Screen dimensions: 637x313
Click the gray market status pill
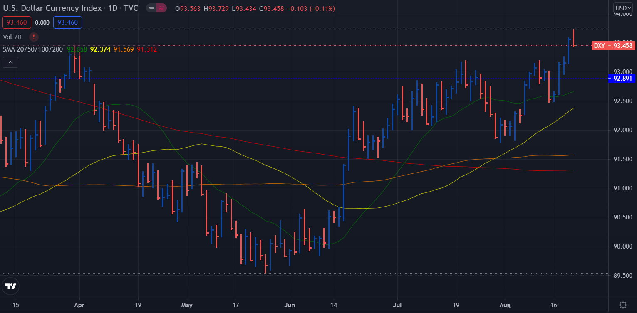coord(151,8)
